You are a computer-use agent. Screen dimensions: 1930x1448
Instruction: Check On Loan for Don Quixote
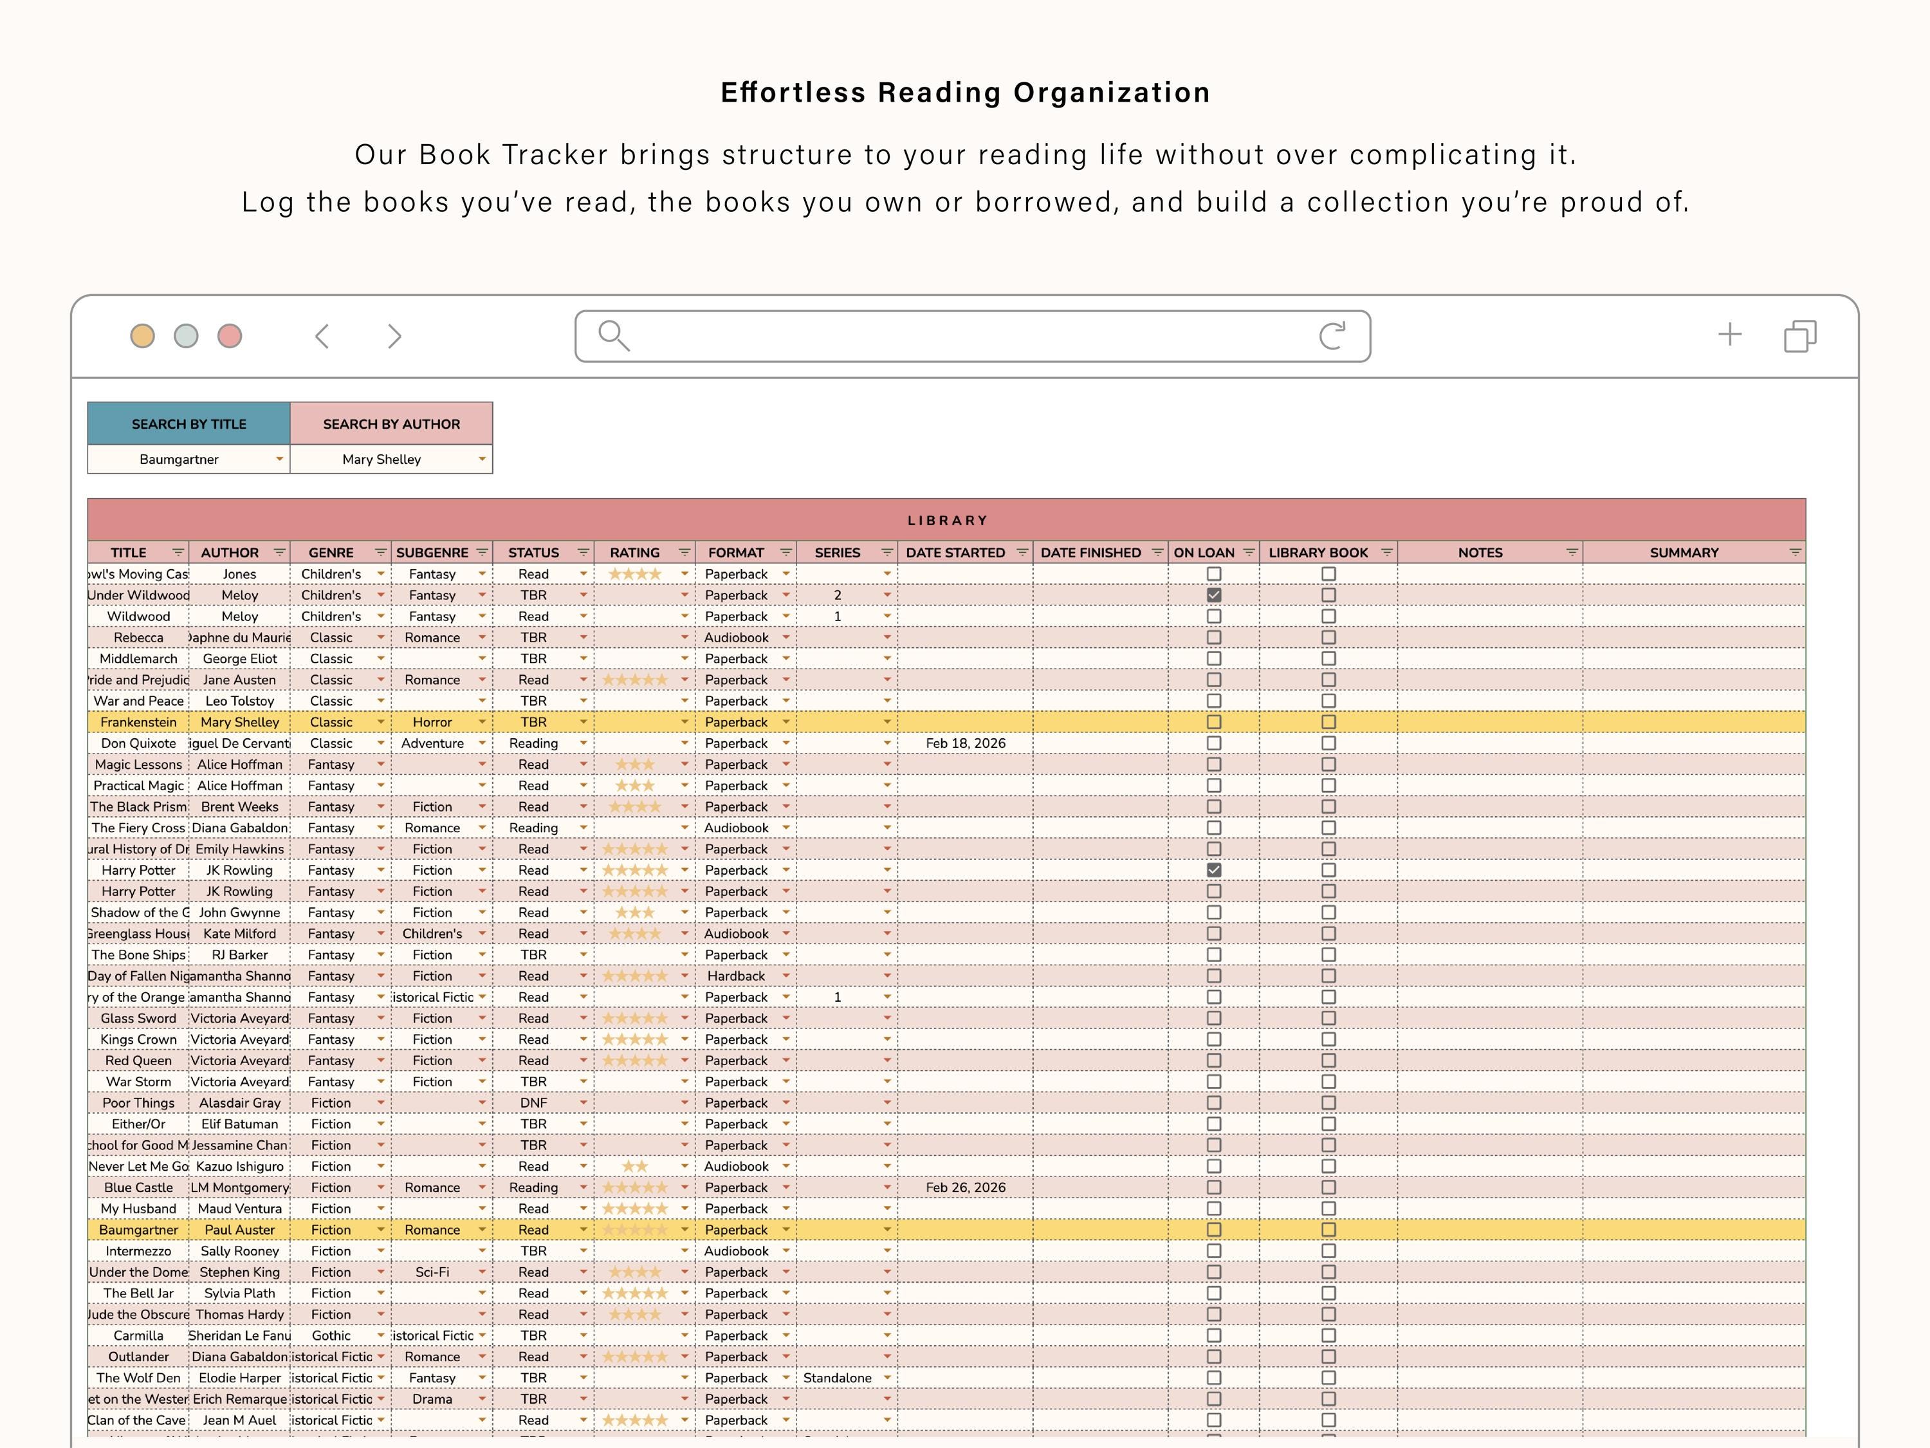1214,743
